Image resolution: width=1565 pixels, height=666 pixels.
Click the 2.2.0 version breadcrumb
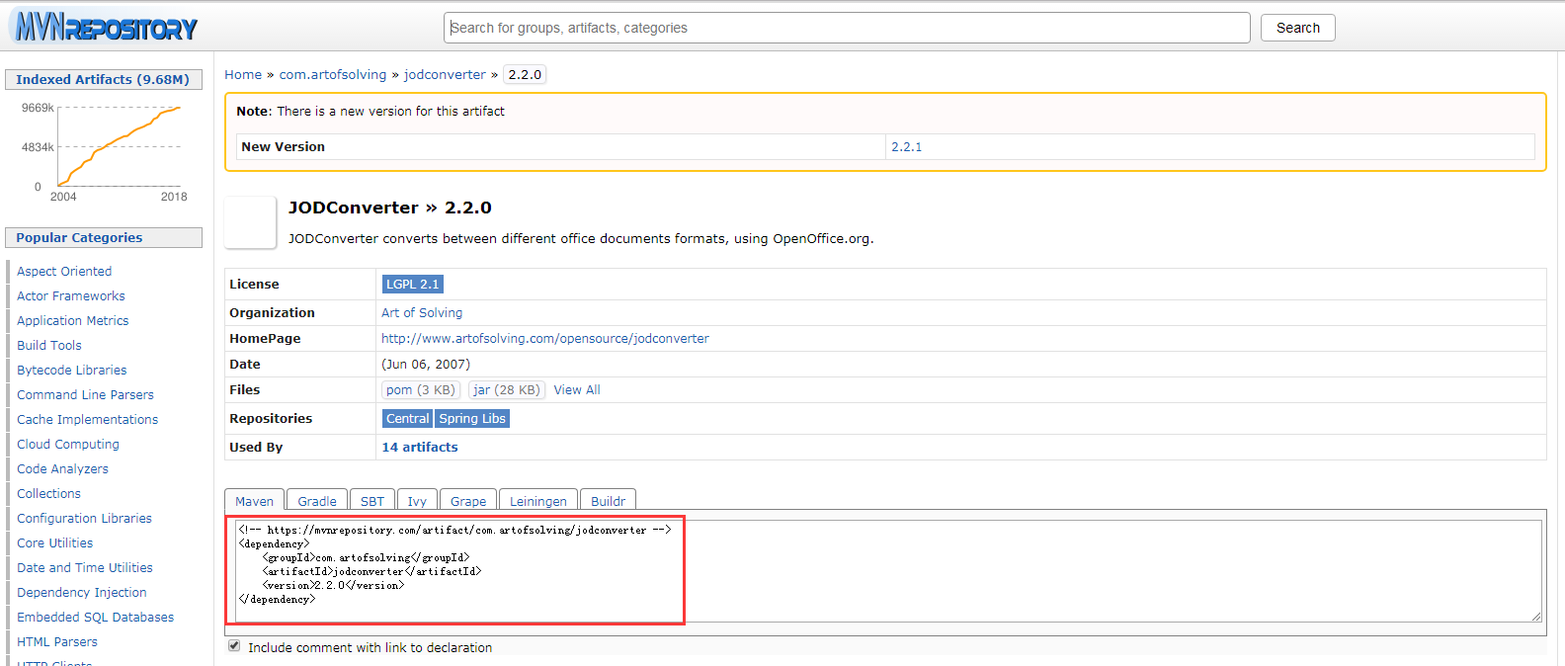coord(525,75)
